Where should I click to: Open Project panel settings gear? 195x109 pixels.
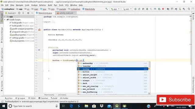[x=28, y=13]
